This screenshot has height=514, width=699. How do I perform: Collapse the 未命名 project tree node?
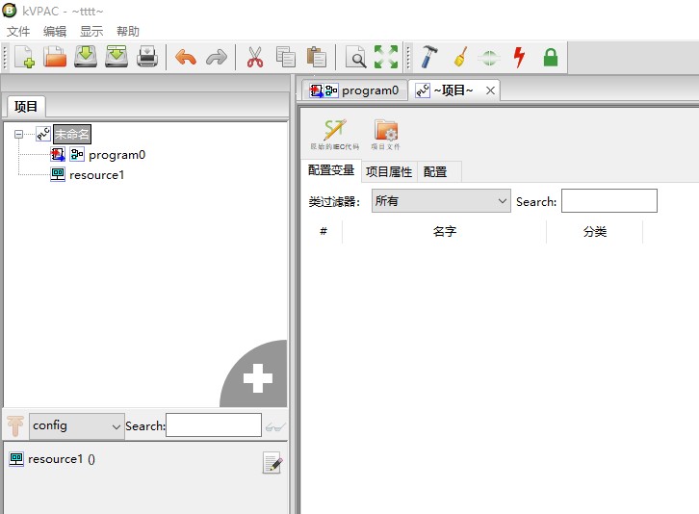19,135
